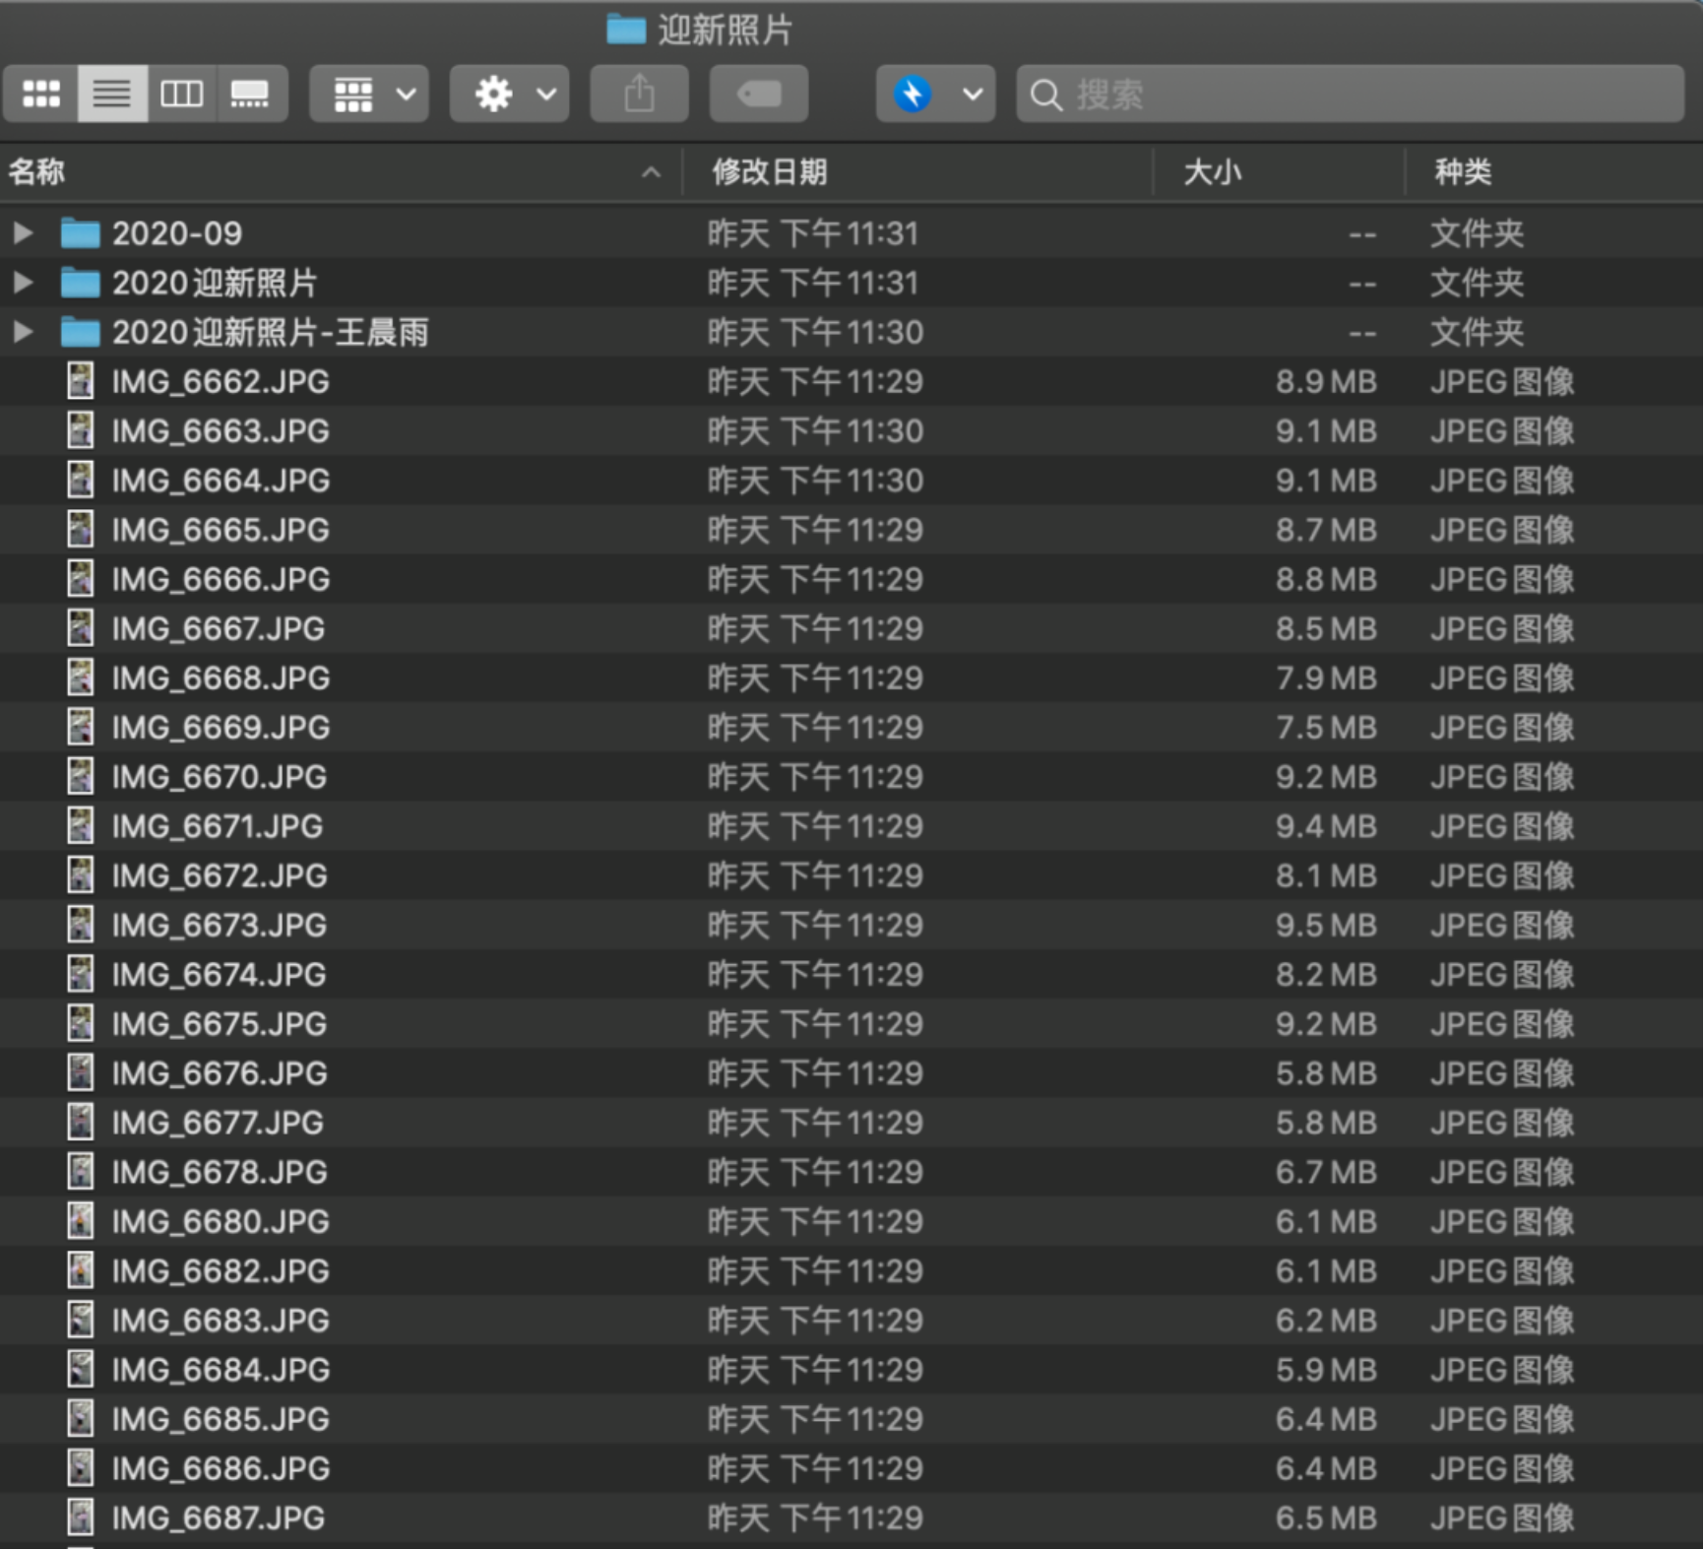The width and height of the screenshot is (1704, 1550).
Task: Open the gear action menu
Action: pos(509,95)
